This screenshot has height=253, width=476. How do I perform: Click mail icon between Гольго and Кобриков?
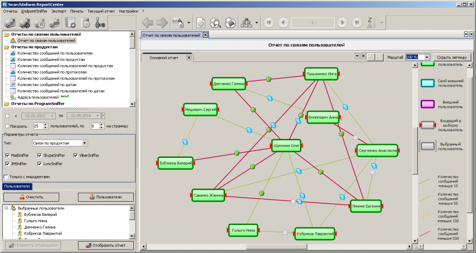285,233
